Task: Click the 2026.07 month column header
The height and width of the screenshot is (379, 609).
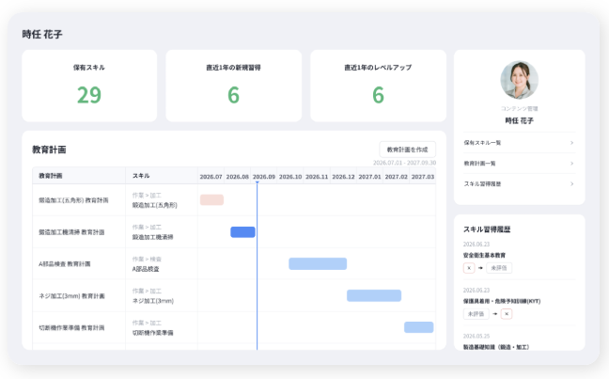Action: 211,177
